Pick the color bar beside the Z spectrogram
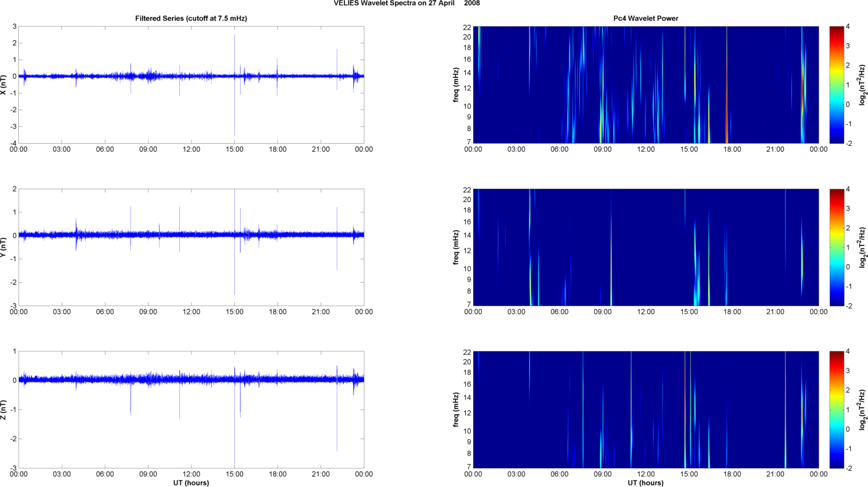Image resolution: width=868 pixels, height=487 pixels. tap(836, 410)
